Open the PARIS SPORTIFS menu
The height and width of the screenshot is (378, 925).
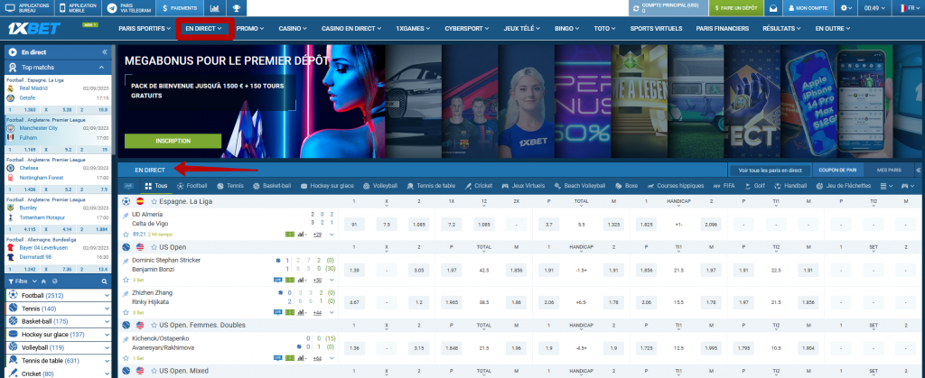tap(144, 28)
